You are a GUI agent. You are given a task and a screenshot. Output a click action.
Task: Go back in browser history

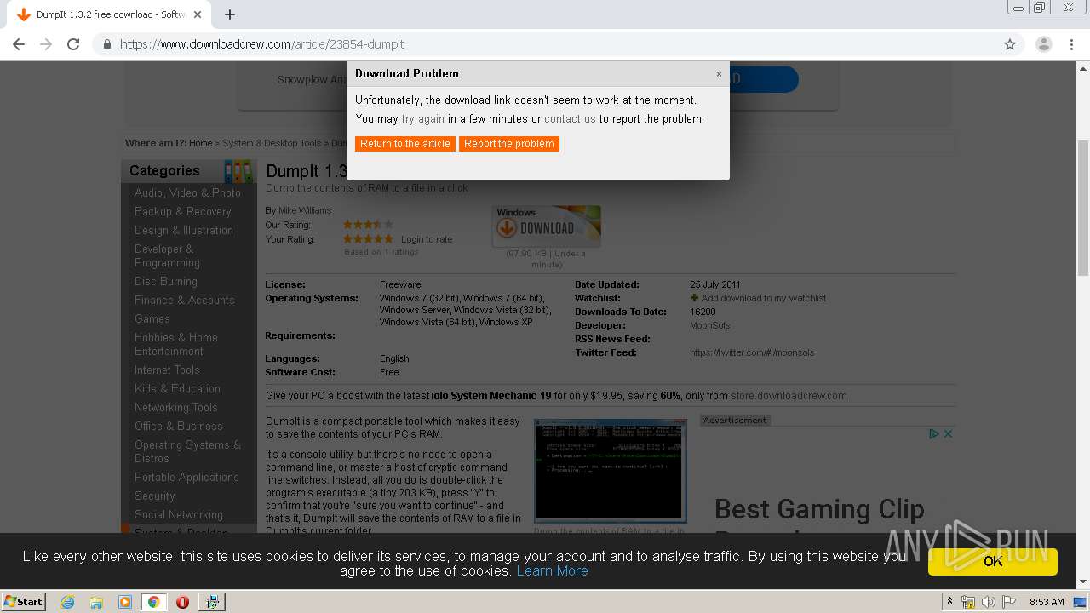(x=19, y=44)
